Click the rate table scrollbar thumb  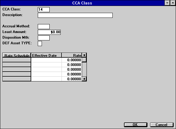(84, 60)
